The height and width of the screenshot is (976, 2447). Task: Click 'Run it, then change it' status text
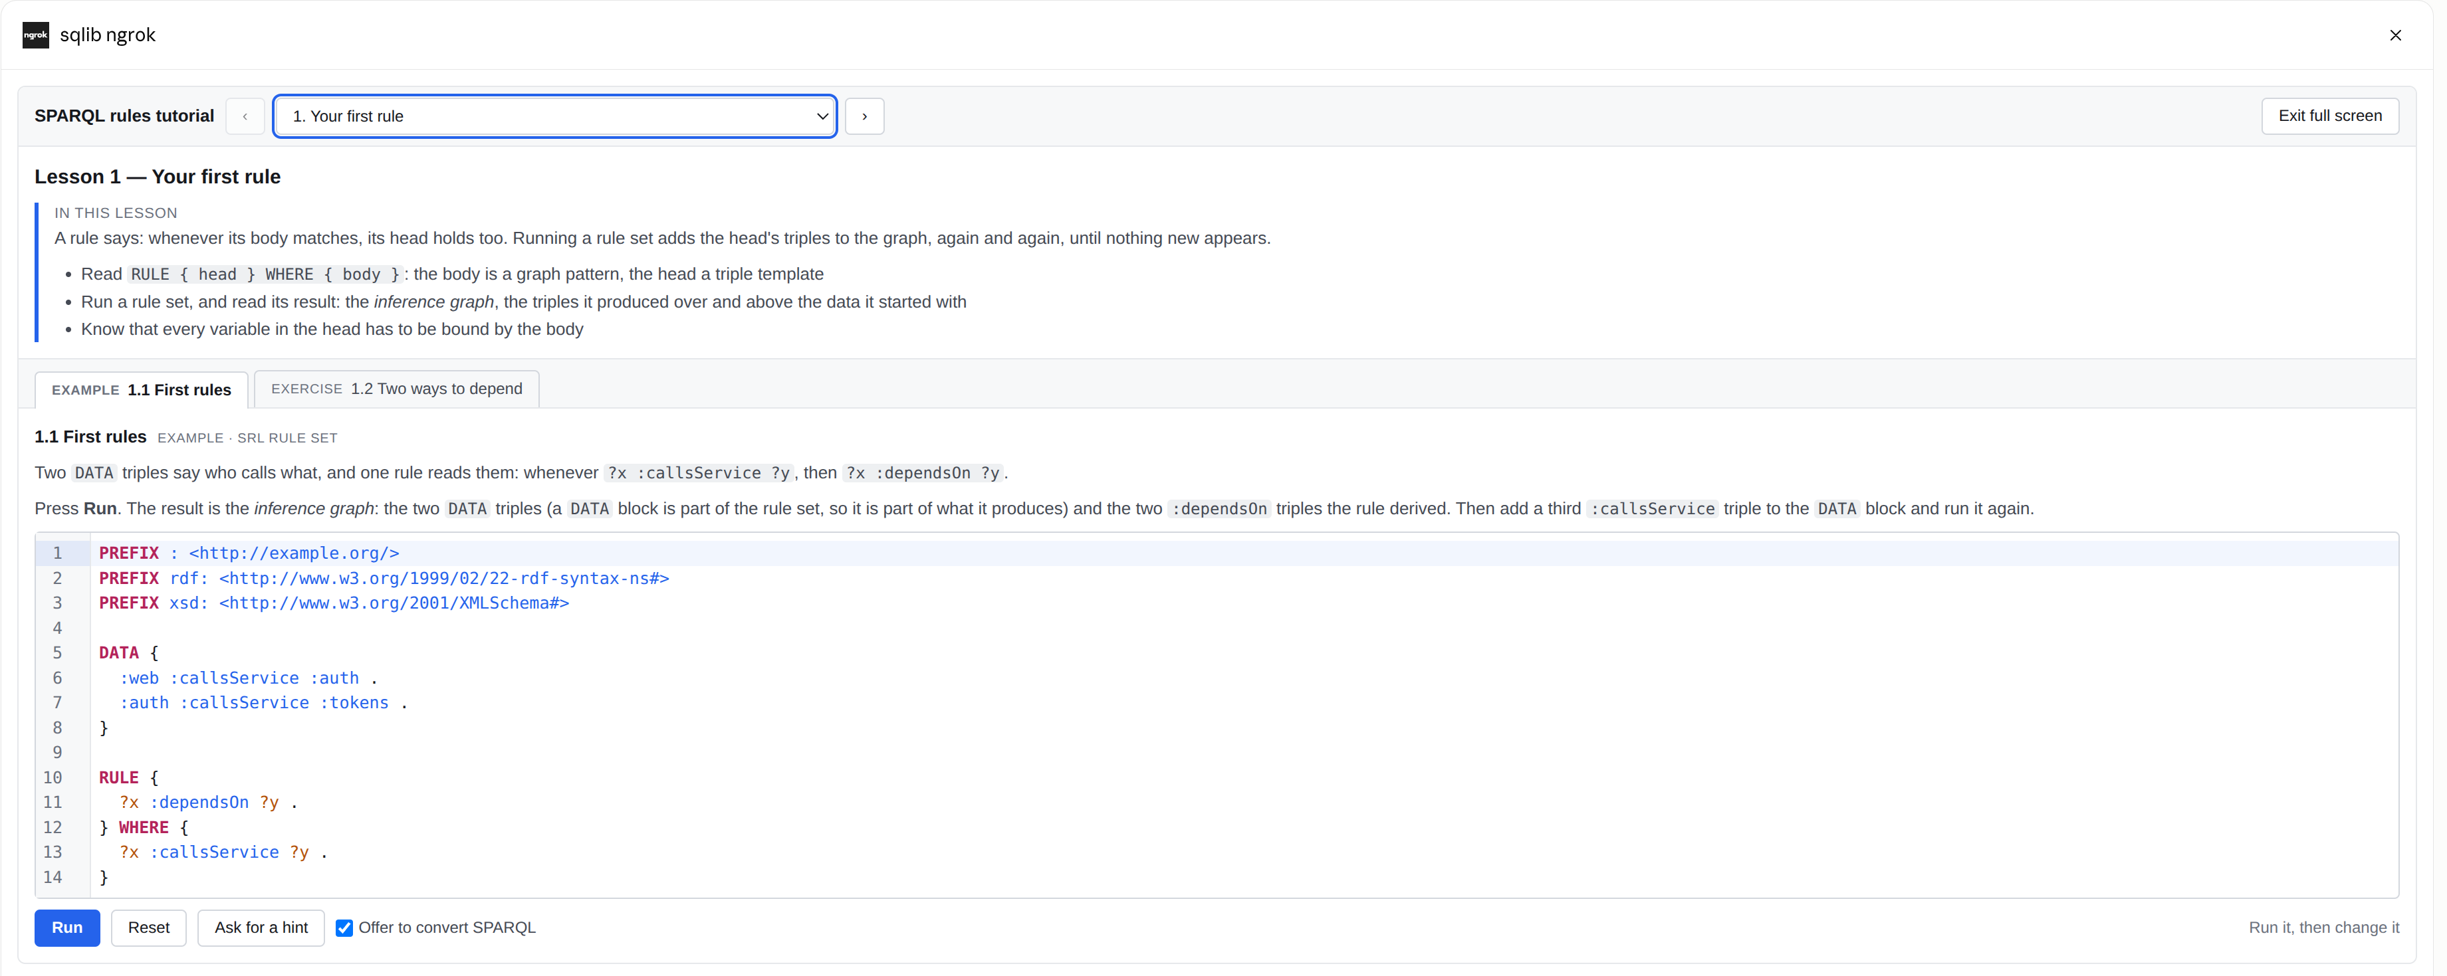[2323, 927]
